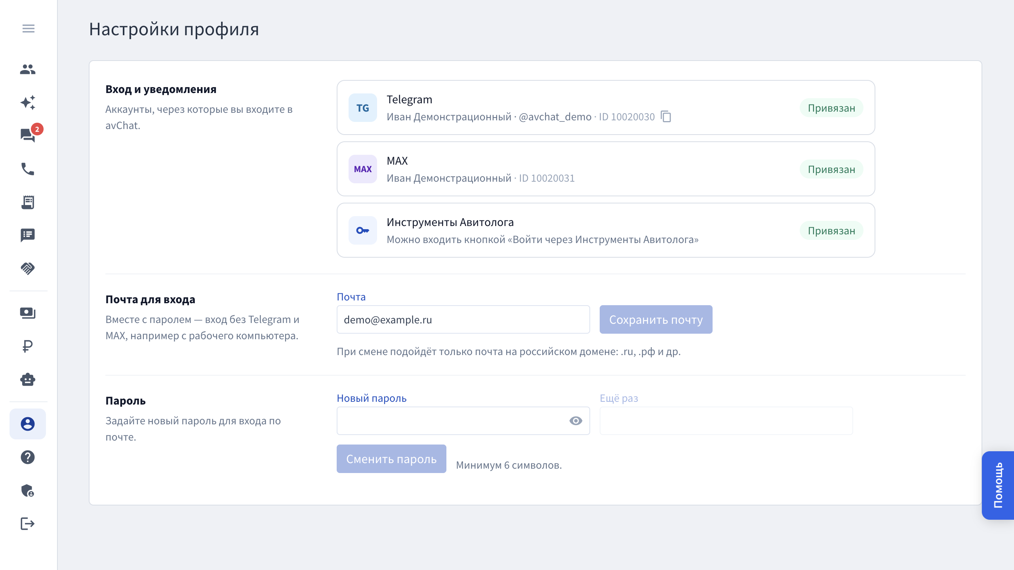Open the robot bot icon in sidebar
The height and width of the screenshot is (570, 1014).
pyautogui.click(x=28, y=380)
